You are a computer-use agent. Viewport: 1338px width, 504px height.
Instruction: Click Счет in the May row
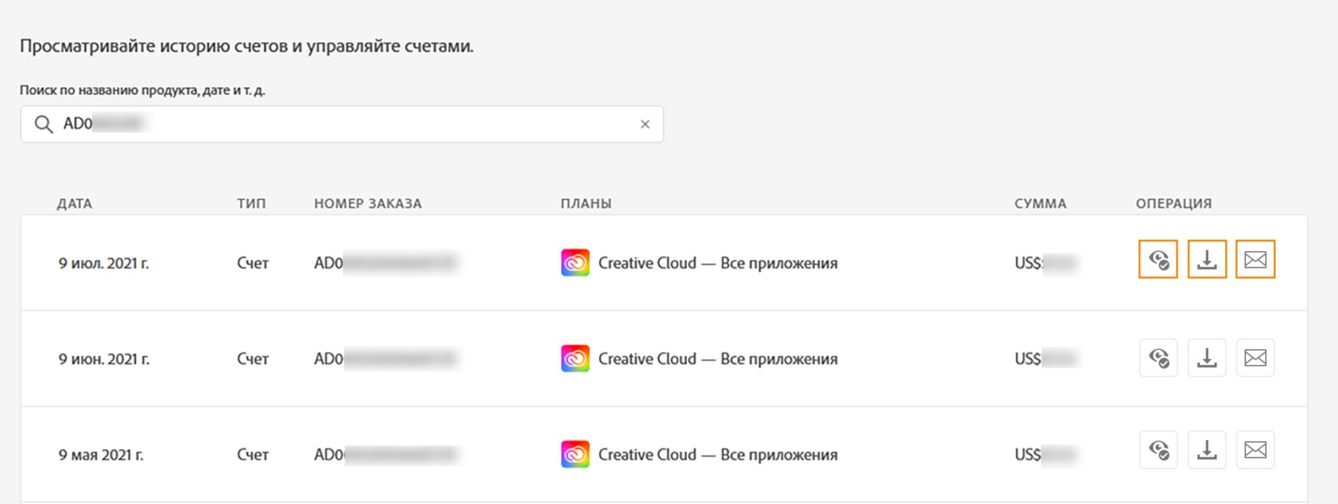(x=252, y=455)
